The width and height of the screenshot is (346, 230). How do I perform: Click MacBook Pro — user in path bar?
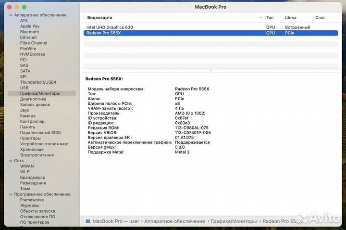pyautogui.click(x=116, y=221)
